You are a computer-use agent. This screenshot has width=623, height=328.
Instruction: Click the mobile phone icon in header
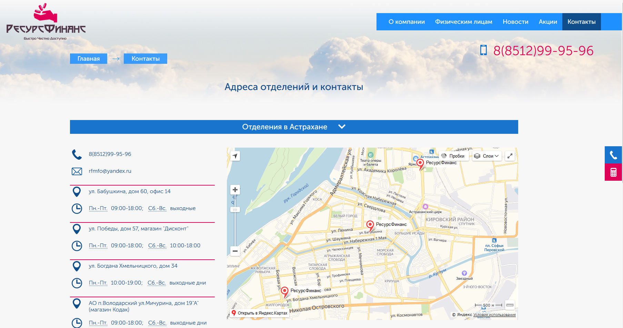coord(483,50)
